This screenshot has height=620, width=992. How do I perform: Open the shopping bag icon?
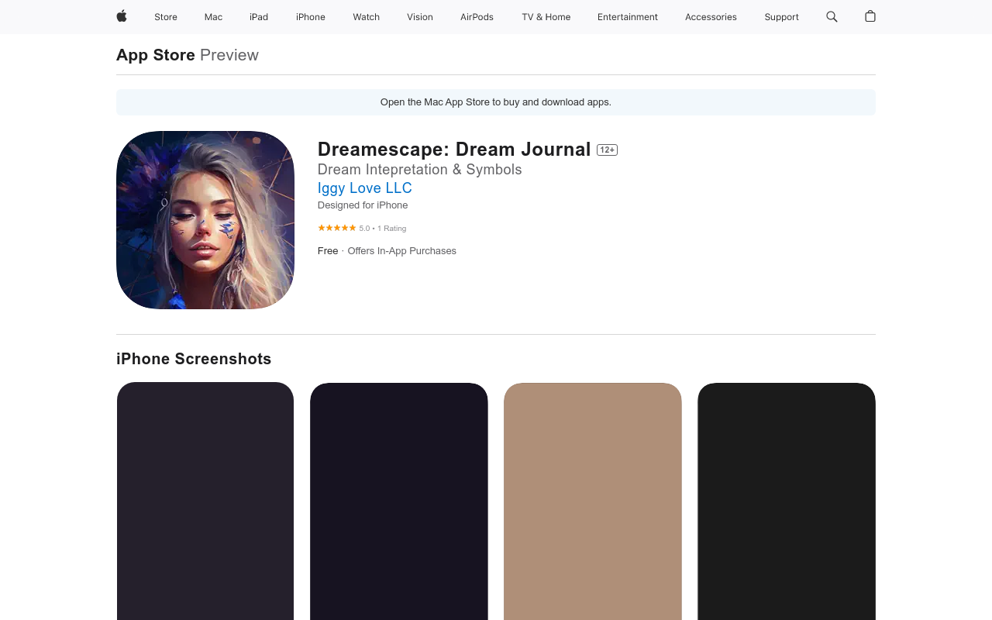tap(870, 16)
